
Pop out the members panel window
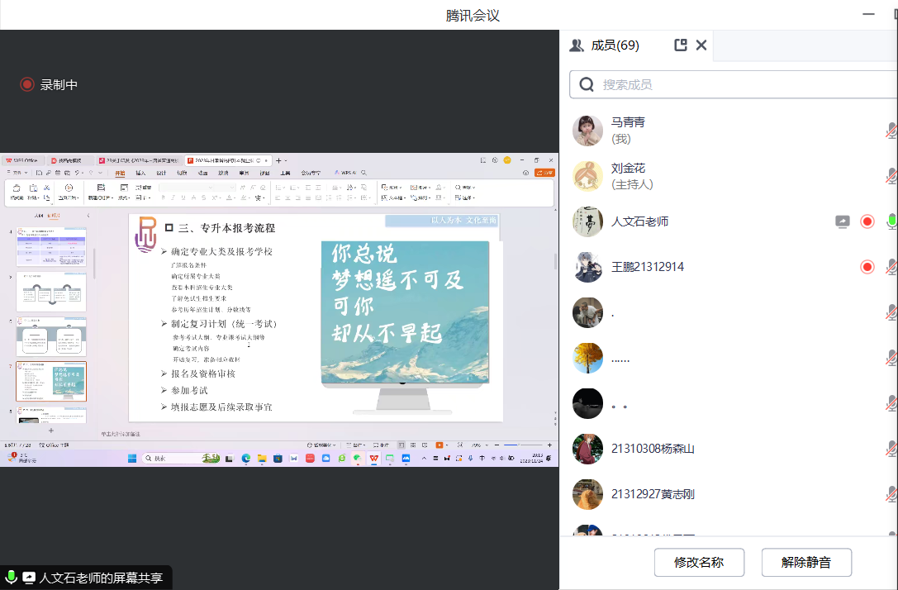(681, 45)
